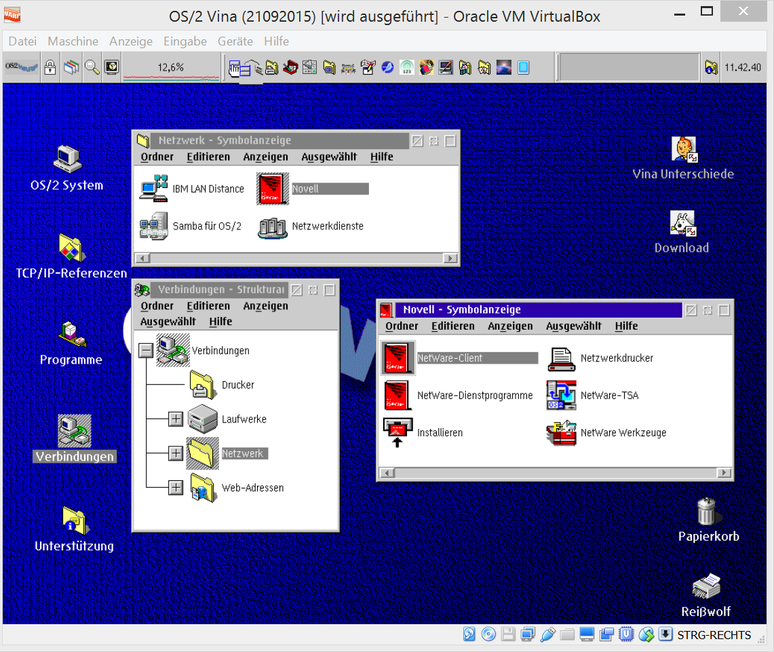Click the window list icon in WarpCenter
This screenshot has height=652, width=774.
(71, 67)
